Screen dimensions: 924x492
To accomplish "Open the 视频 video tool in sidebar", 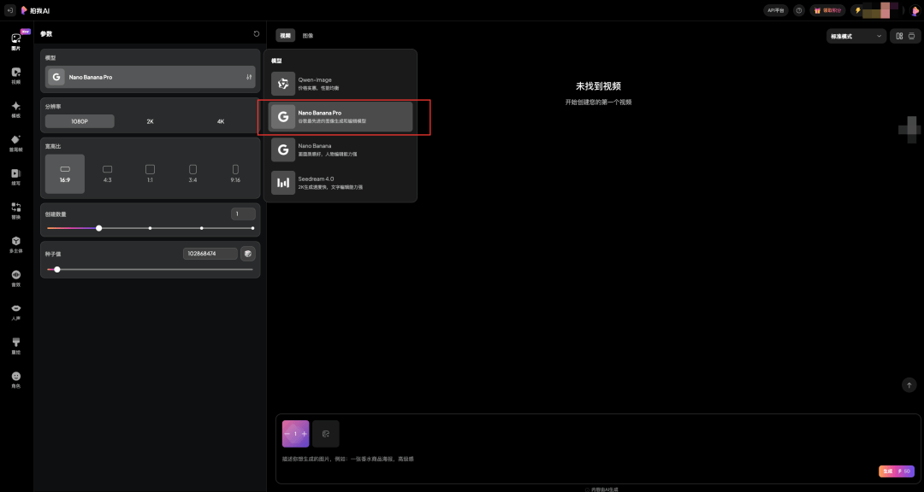I will 15,75.
